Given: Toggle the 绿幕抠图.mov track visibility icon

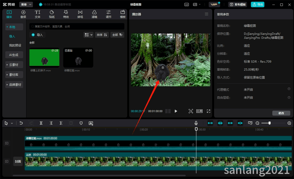Looking at the screenshot, I should point(7,143).
